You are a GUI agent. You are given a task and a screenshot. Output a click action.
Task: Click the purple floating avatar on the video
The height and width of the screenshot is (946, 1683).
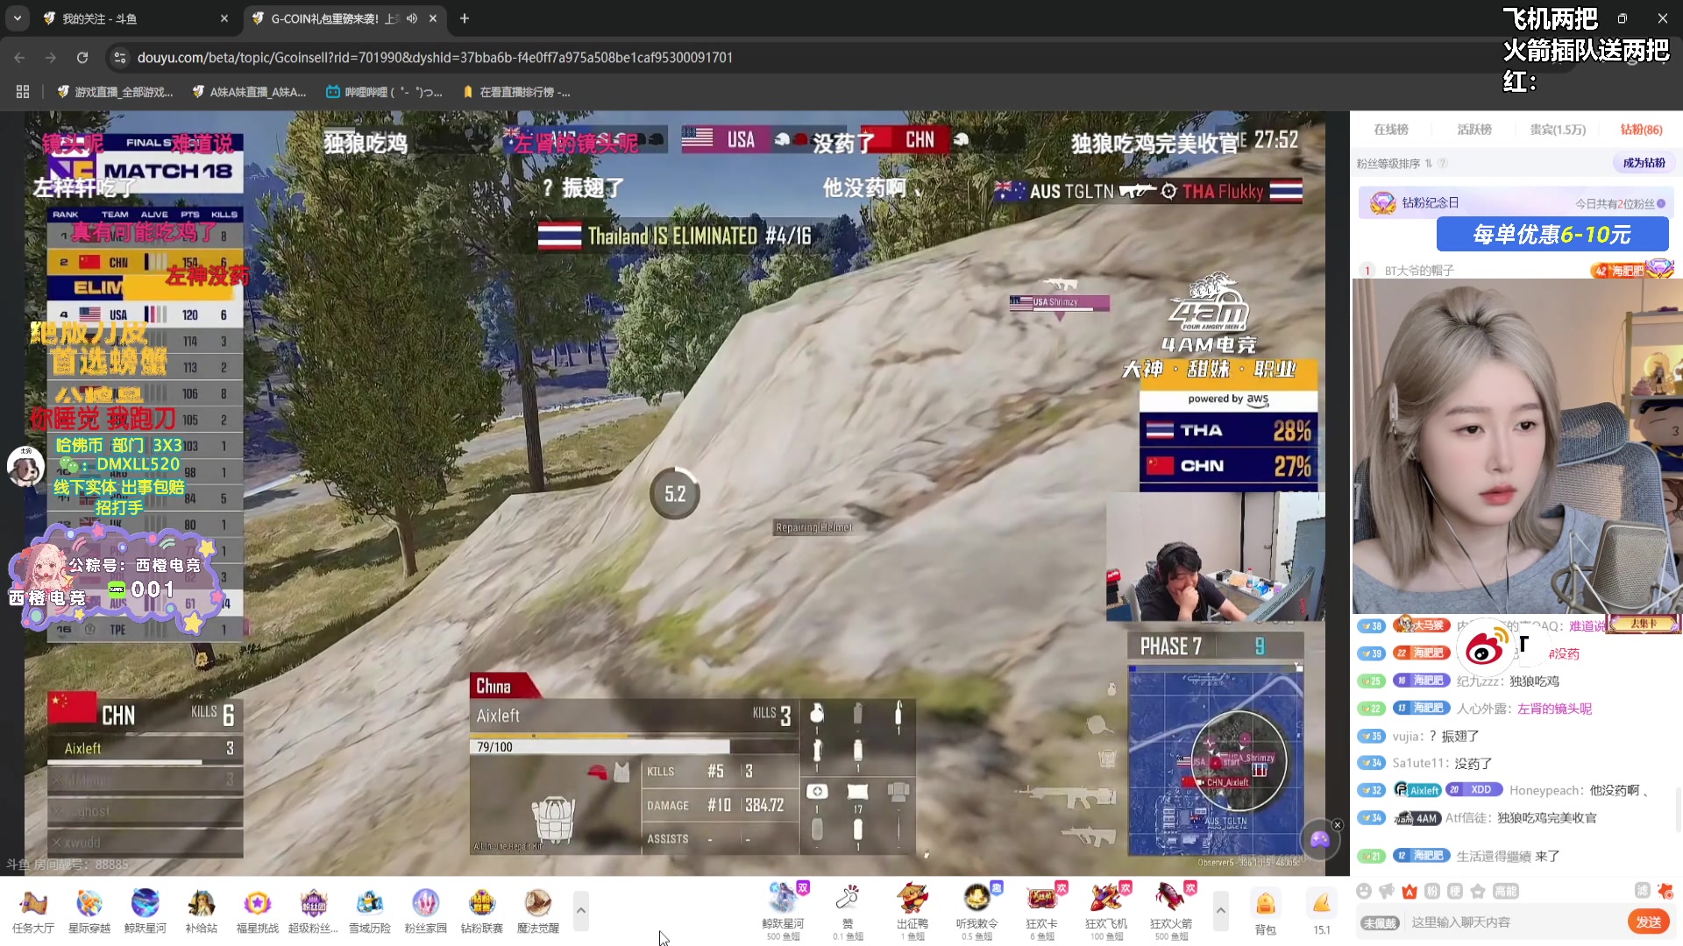[1320, 840]
